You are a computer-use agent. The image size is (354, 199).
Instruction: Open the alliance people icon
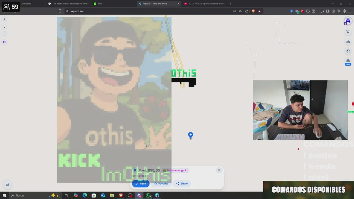pyautogui.click(x=348, y=41)
